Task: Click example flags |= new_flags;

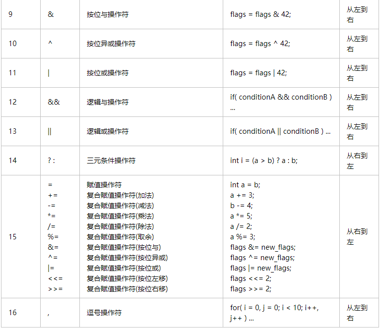Action: (x=260, y=268)
